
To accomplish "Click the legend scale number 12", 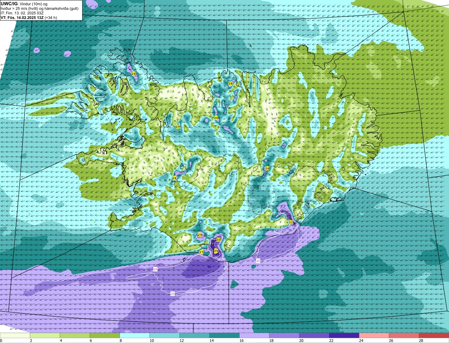I will (x=181, y=341).
